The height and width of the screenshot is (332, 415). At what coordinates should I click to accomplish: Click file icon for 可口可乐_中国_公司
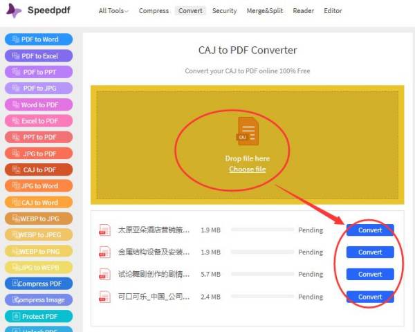[x=104, y=297]
